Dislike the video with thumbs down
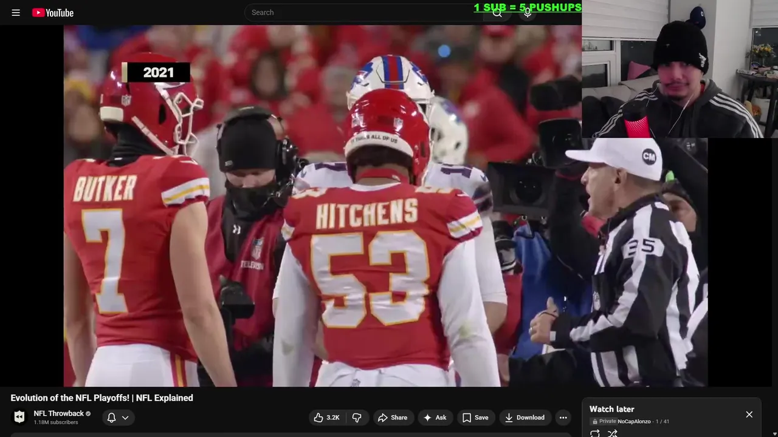The width and height of the screenshot is (778, 437). pyautogui.click(x=357, y=418)
